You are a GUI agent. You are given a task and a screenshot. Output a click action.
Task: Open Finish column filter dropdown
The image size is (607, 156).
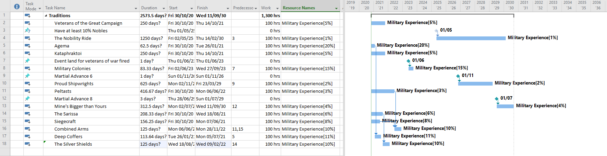point(228,8)
